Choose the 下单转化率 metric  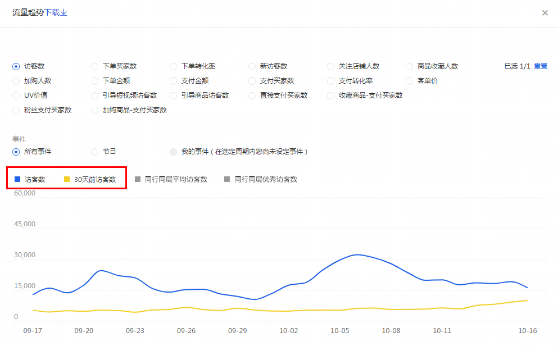click(174, 66)
